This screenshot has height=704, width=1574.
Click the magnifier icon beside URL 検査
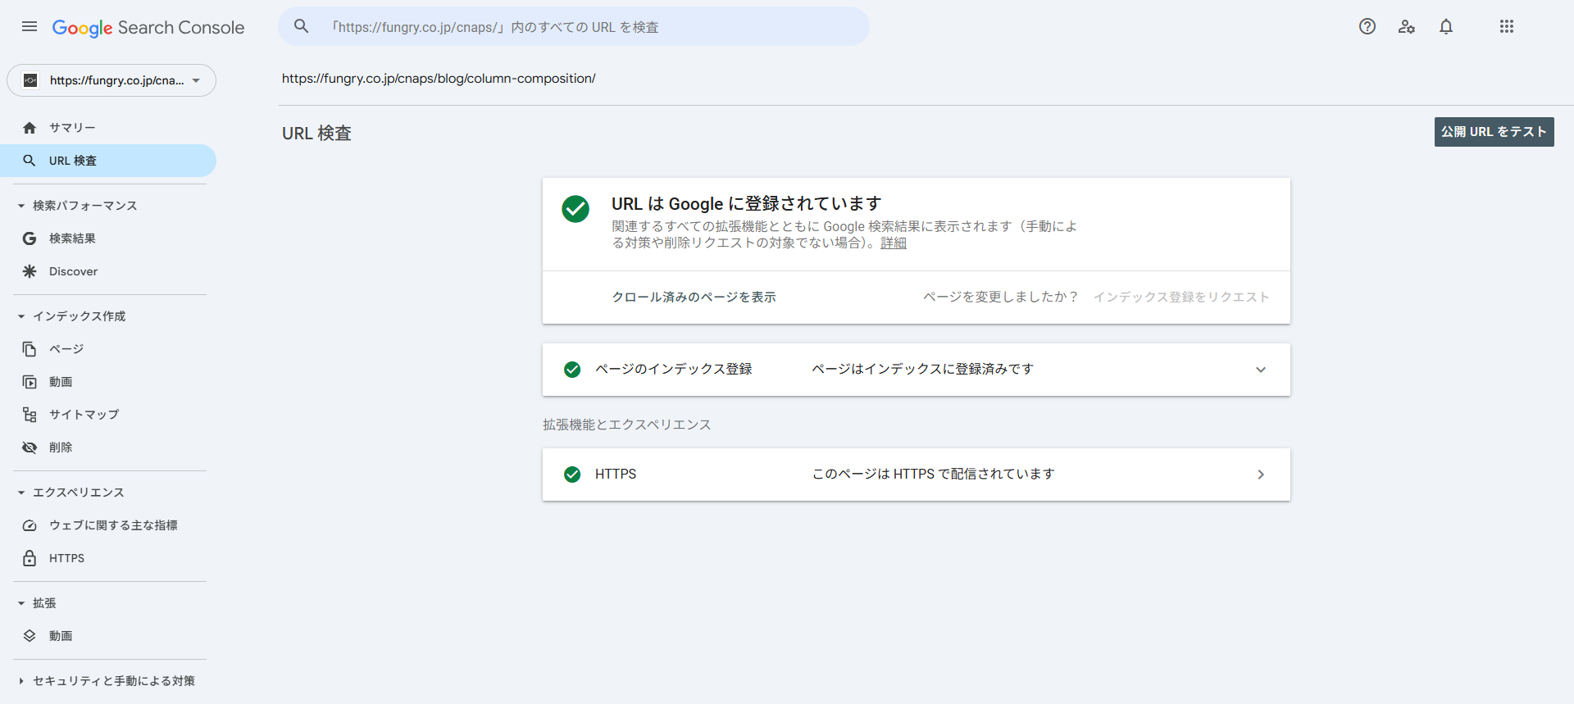[x=30, y=161]
